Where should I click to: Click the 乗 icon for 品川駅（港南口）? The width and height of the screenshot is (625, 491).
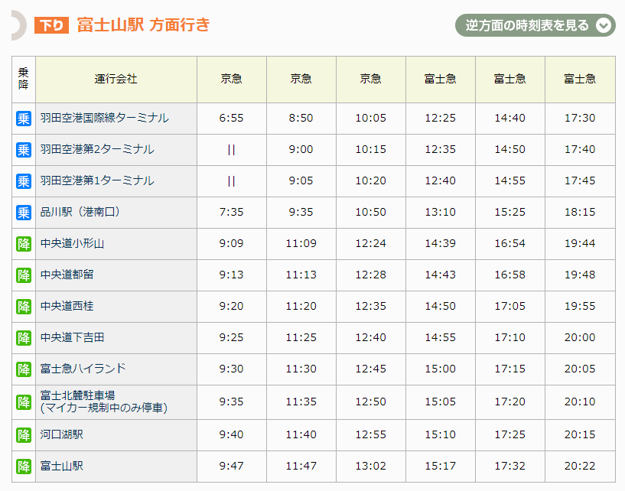(x=24, y=213)
